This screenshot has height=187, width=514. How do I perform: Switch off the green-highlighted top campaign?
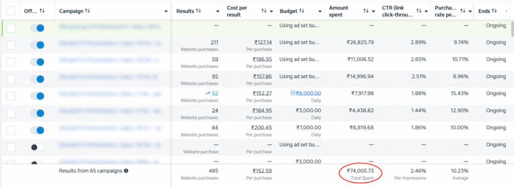point(37,28)
